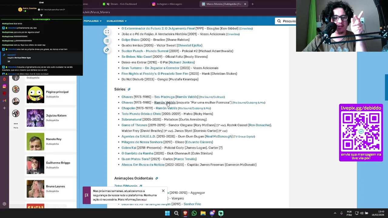Open the Jujutsu Kaisen card
The image size is (388, 218).
click(x=51, y=118)
